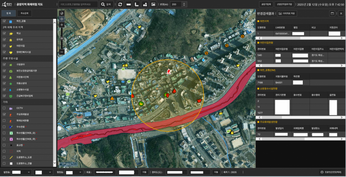
Task: Select the area measurement tool icon
Action: click(x=137, y=4)
